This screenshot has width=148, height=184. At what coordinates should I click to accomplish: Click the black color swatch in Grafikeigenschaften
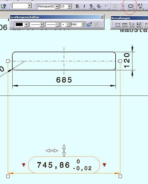(19, 24)
